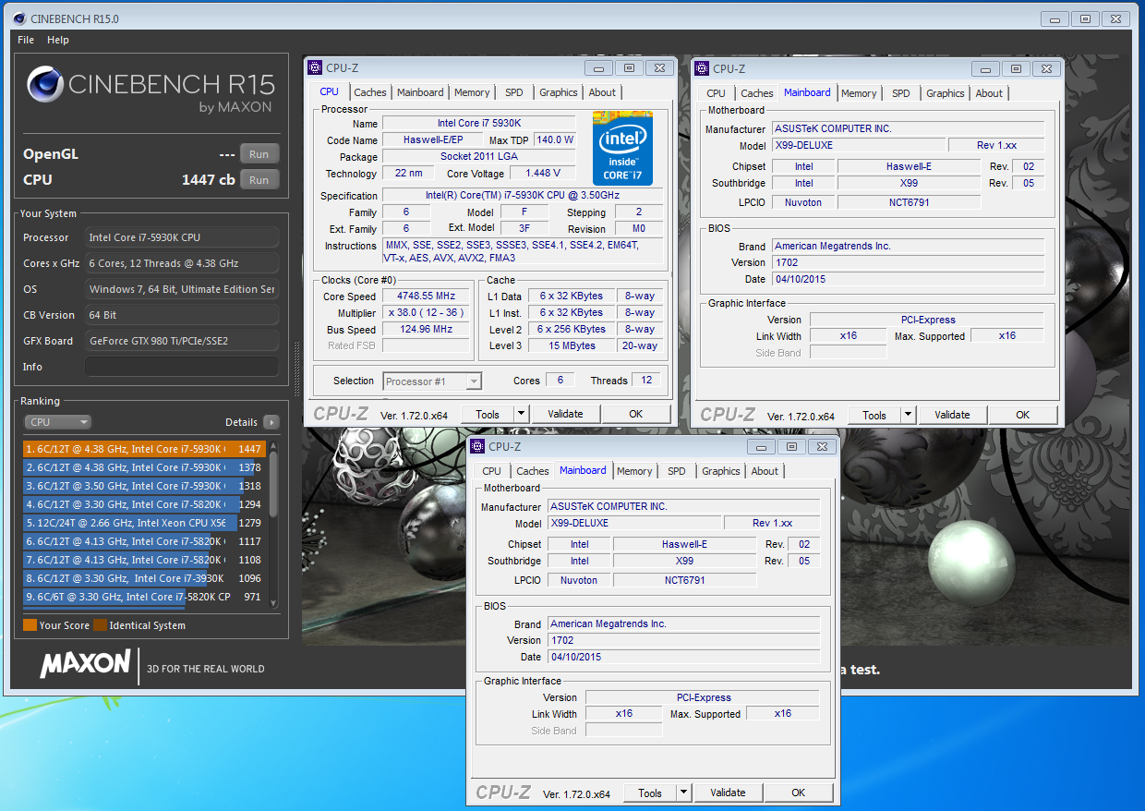Click Validate in top-right CPU-Z window
The width and height of the screenshot is (1145, 811).
click(952, 415)
